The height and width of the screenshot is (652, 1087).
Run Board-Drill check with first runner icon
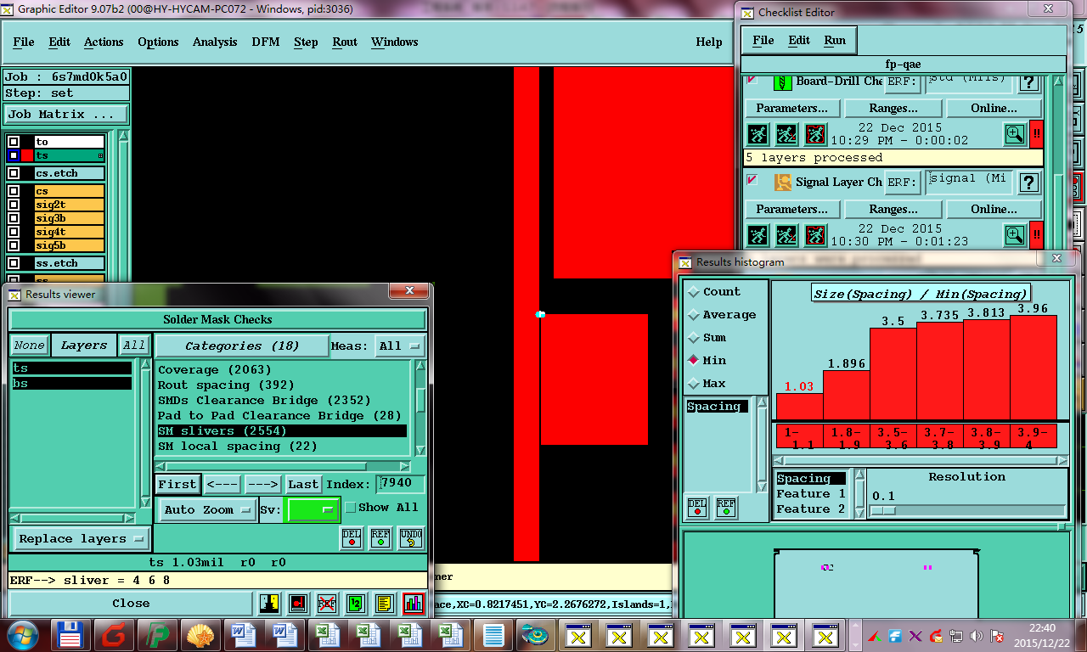(758, 134)
